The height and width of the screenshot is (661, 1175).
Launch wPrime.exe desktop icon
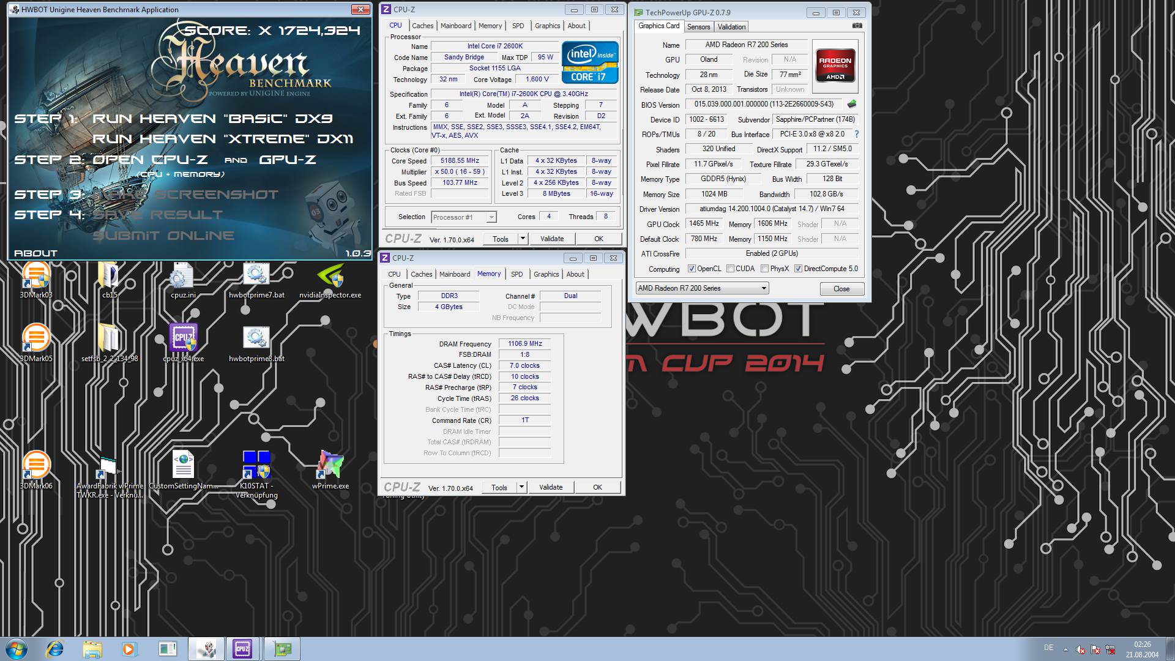click(x=330, y=469)
